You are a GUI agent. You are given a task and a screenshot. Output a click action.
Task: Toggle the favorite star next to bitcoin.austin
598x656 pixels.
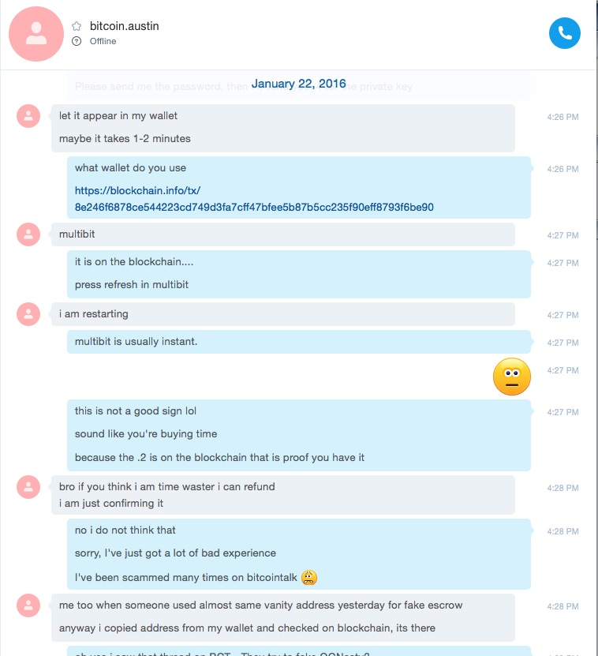(77, 26)
